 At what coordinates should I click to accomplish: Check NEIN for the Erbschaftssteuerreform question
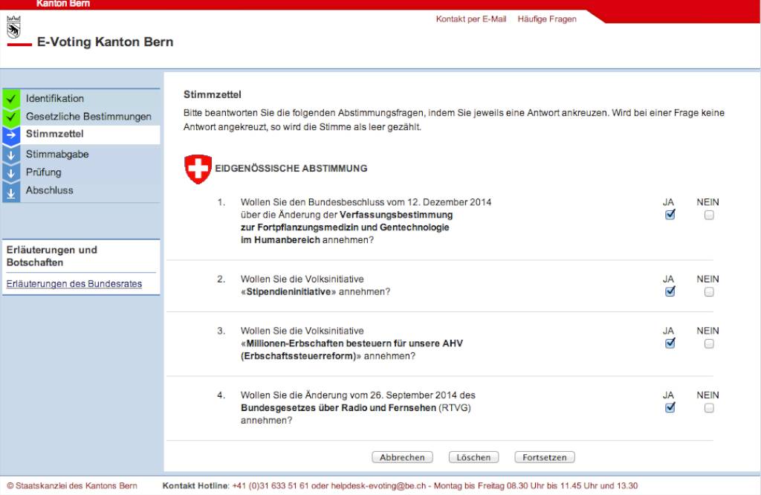(x=709, y=343)
